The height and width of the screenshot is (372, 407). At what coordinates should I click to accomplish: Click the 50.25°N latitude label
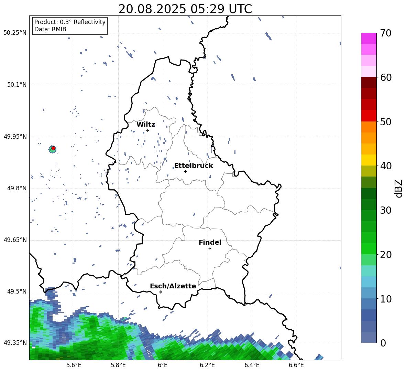coord(15,33)
